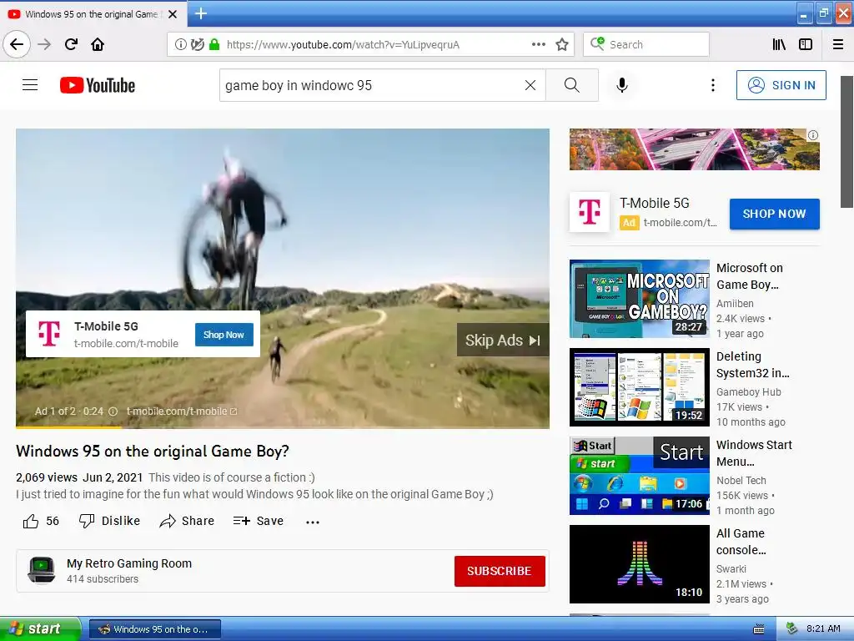Open the Microsoft on Game Boy video thumbnail
The height and width of the screenshot is (641, 854).
pyautogui.click(x=640, y=299)
